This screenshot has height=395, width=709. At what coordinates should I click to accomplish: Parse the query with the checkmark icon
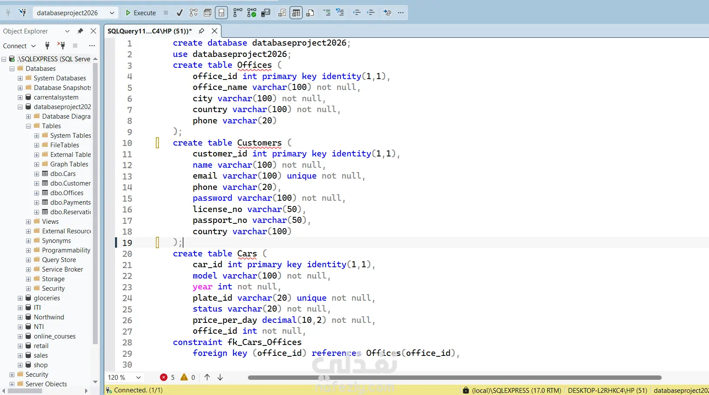coord(179,13)
